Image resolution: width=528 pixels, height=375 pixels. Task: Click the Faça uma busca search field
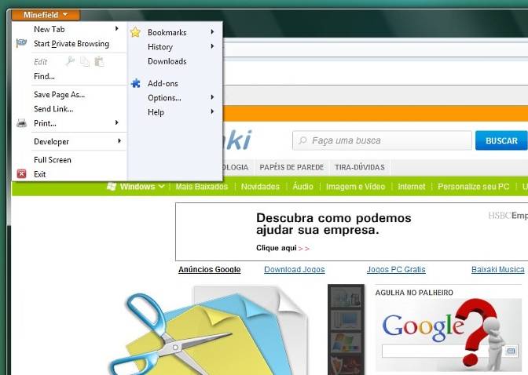(x=382, y=140)
